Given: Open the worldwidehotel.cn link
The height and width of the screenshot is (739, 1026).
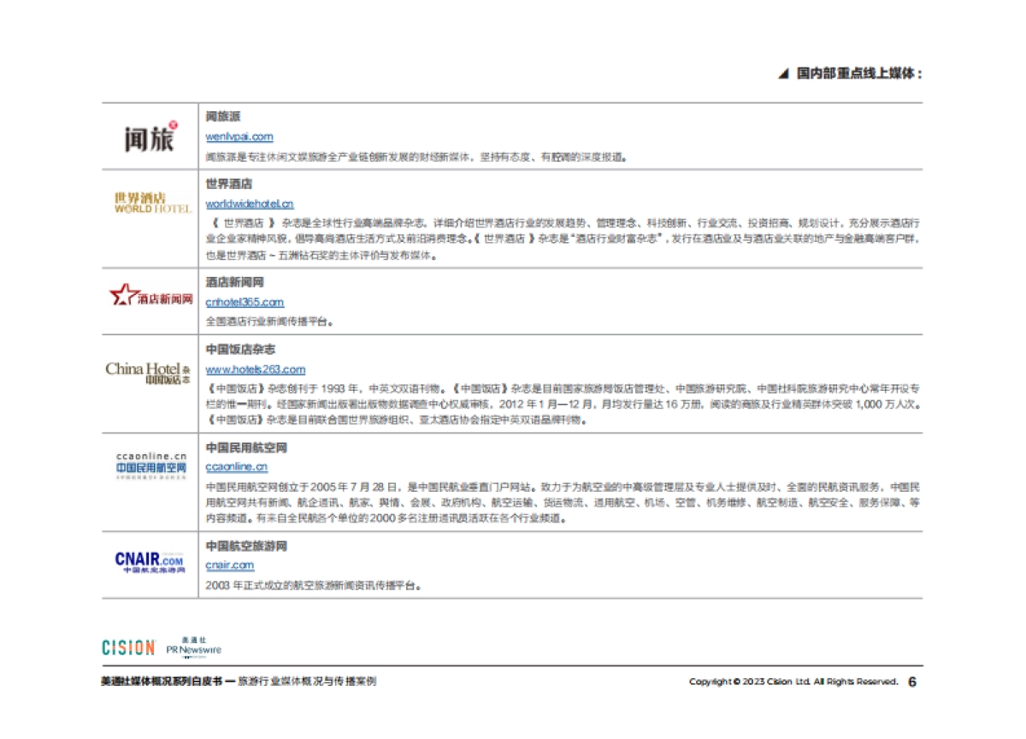Looking at the screenshot, I should tap(250, 204).
